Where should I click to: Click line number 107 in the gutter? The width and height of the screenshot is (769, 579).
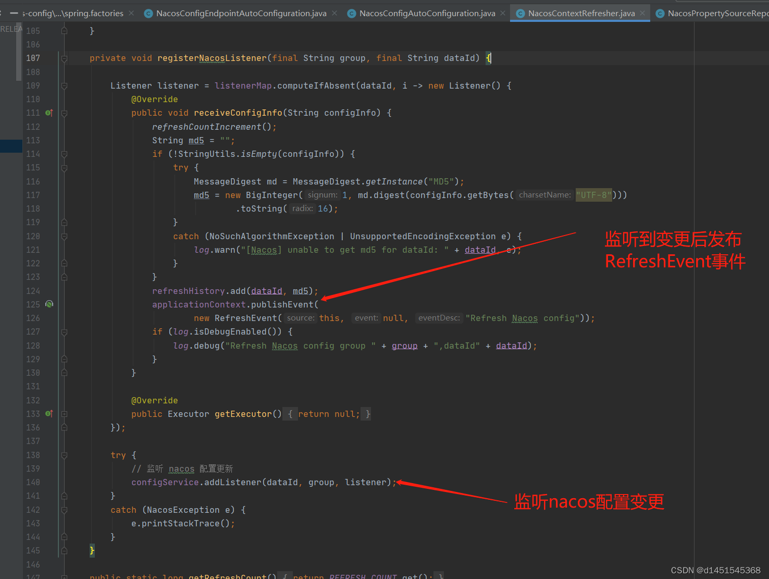[x=33, y=58]
